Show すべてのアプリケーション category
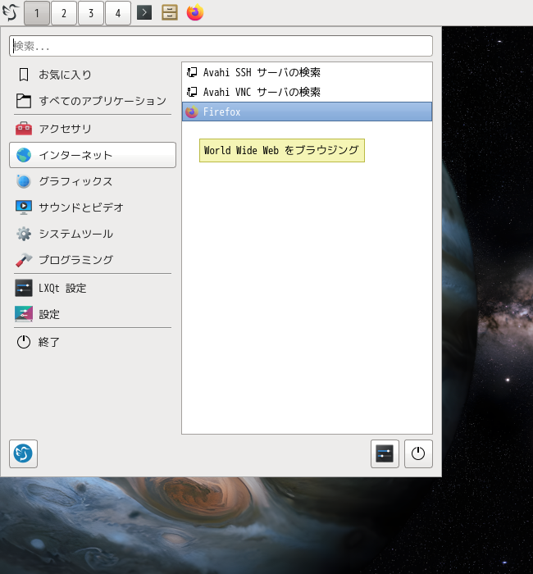The height and width of the screenshot is (574, 533). tap(93, 101)
